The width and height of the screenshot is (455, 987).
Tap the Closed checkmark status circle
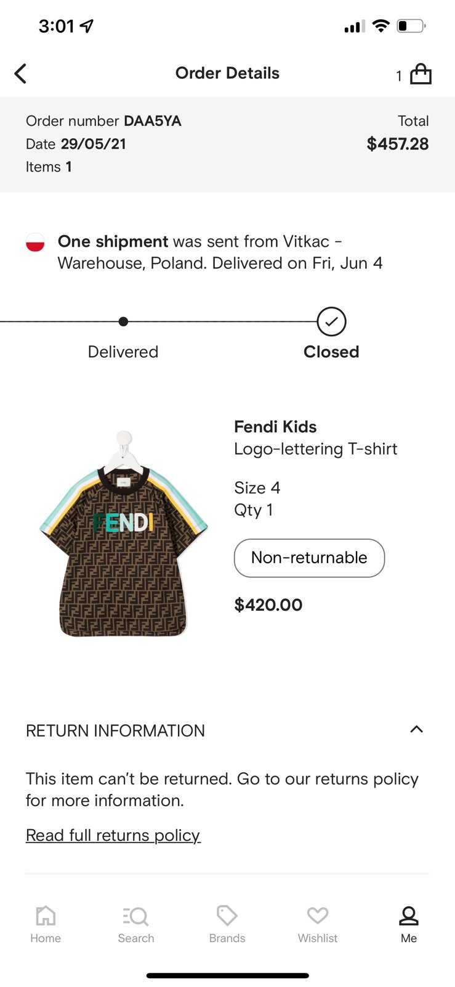pyautogui.click(x=331, y=321)
